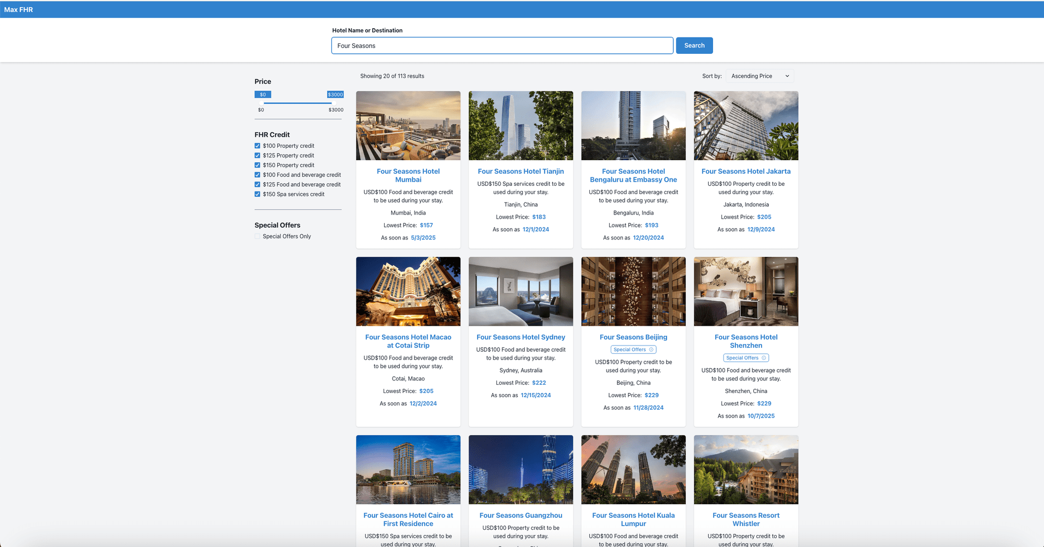Screen dimensions: 1044x547
Task: Toggle $125 Food and beverage credit checkbox
Action: pyautogui.click(x=257, y=185)
